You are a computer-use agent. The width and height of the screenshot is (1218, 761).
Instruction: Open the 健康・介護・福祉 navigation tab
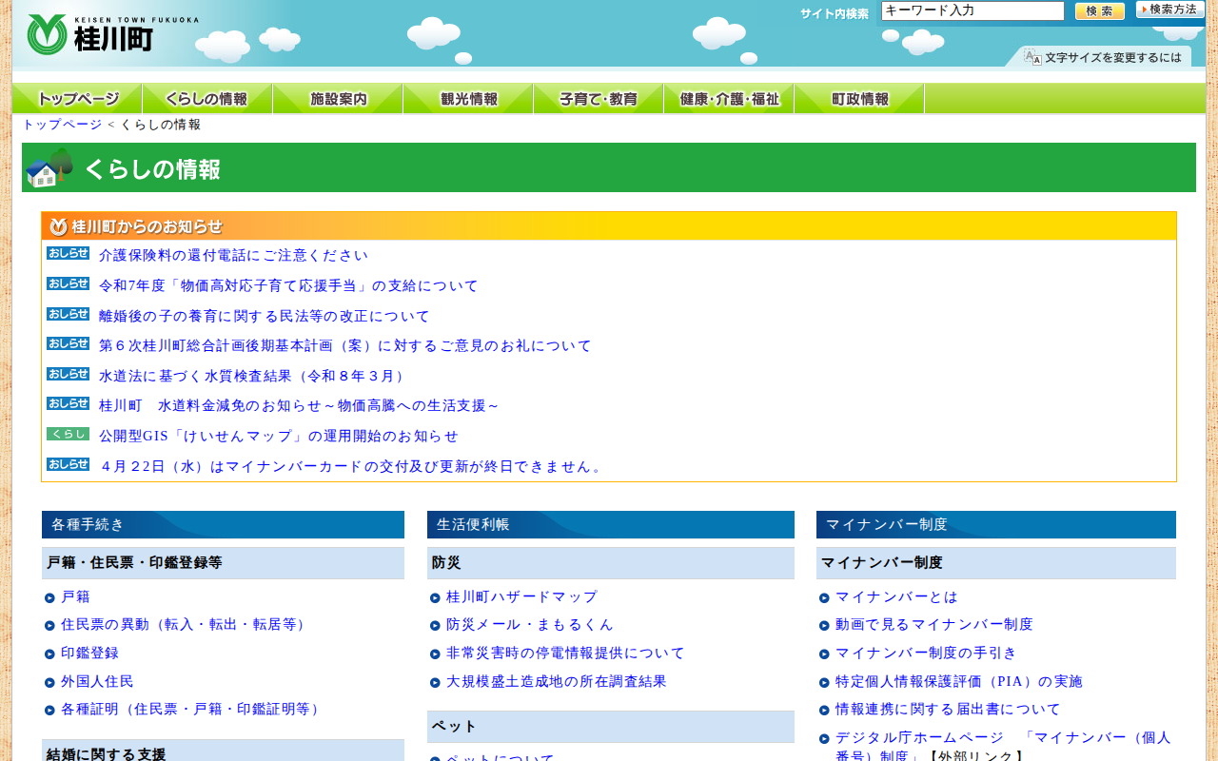point(729,99)
